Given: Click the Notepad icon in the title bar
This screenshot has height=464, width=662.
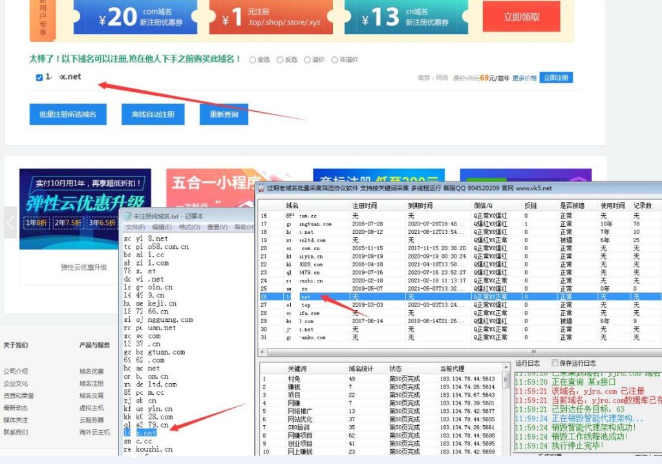Looking at the screenshot, I should [127, 216].
